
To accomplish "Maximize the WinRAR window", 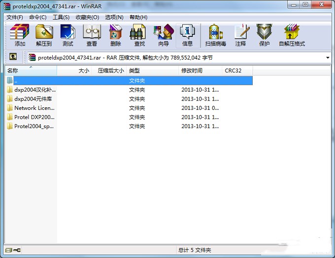I will (305, 5).
